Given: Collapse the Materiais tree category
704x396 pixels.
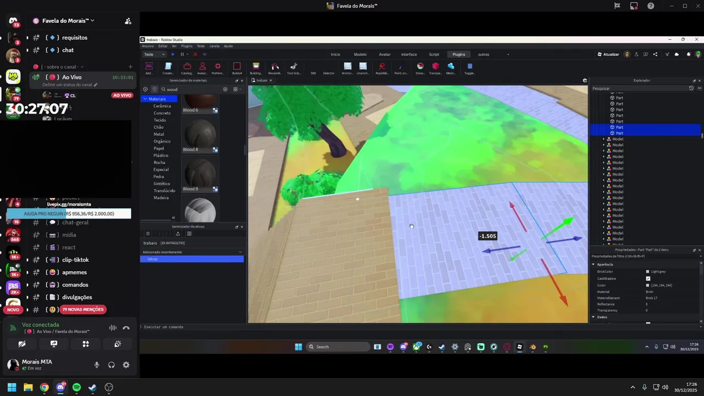Looking at the screenshot, I should [145, 99].
